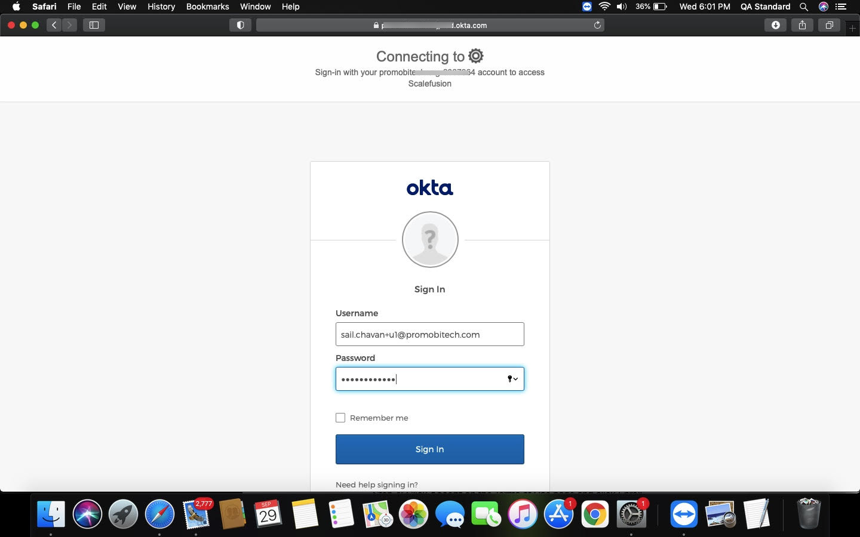Screen dimensions: 860x537
Task: Open the Wi-Fi status menu
Action: click(604, 7)
